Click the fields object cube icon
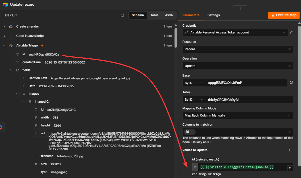Screen dimensions: 301x178 (18, 70)
